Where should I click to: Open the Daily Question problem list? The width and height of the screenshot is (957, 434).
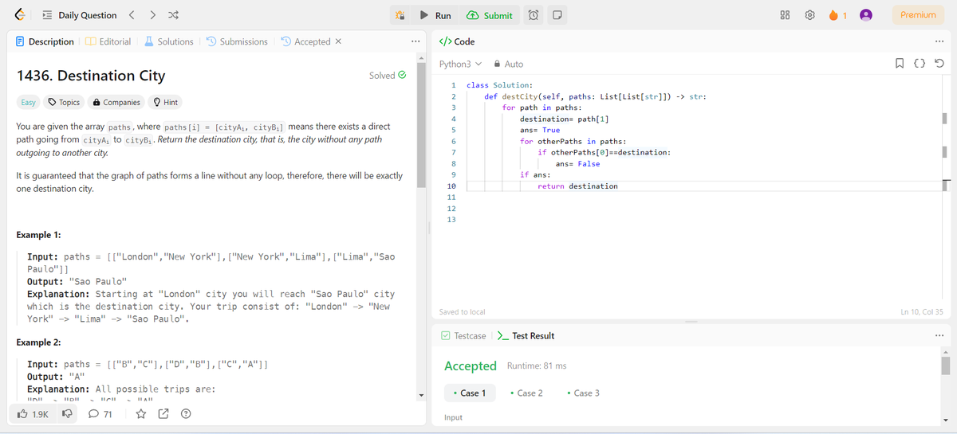coord(80,15)
